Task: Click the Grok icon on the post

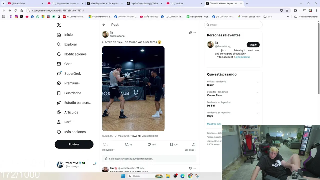Action: pos(190,33)
